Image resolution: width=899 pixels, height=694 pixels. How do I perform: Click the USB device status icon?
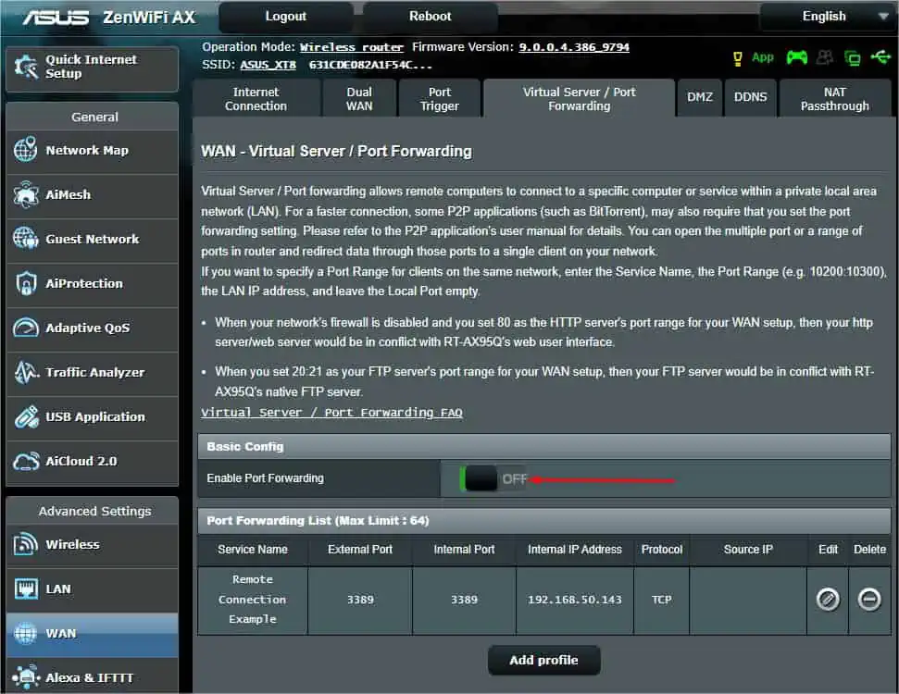883,56
